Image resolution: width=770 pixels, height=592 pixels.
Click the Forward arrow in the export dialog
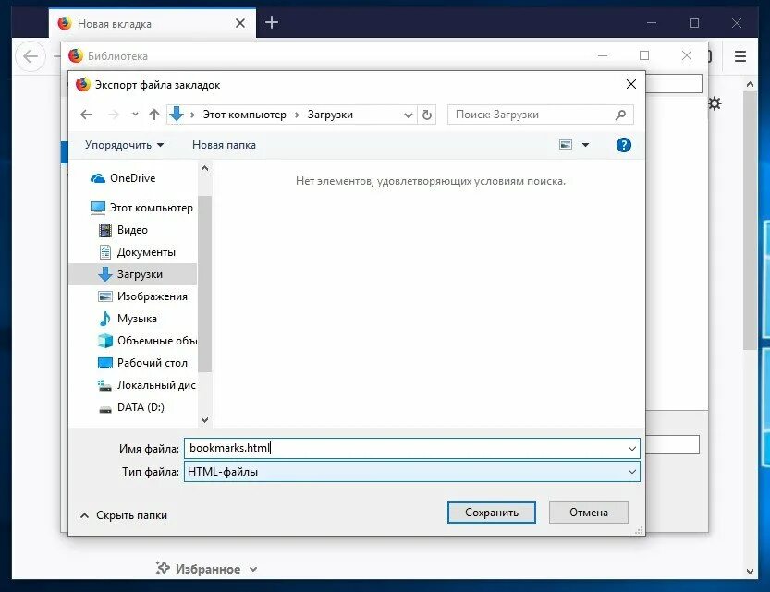coord(114,115)
